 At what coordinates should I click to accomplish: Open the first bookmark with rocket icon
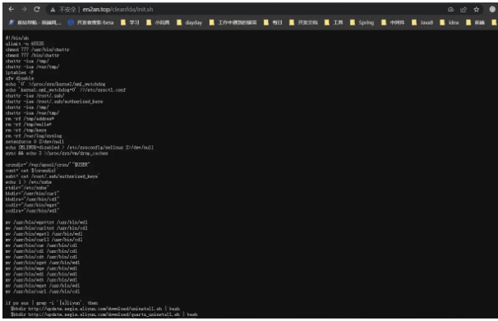point(35,22)
